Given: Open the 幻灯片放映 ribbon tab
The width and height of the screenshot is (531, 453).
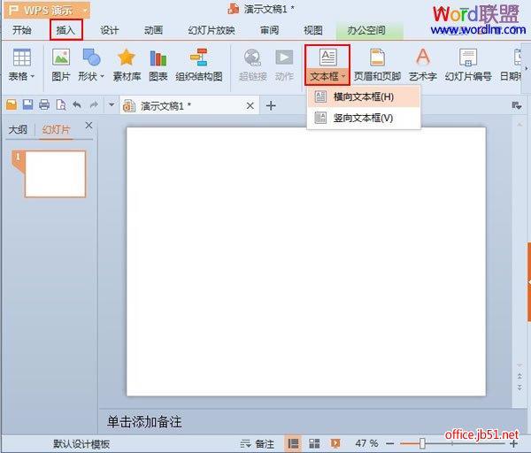Looking at the screenshot, I should pos(212,30).
